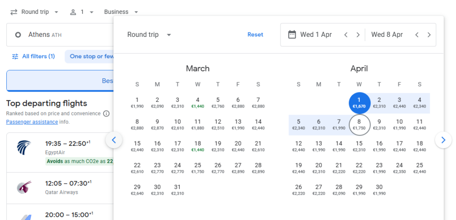456x220 pixels.
Task: Select April 28 priced €2,090
Action: (x=339, y=190)
